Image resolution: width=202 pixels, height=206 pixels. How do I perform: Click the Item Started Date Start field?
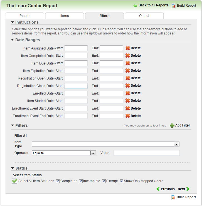(x=76, y=101)
